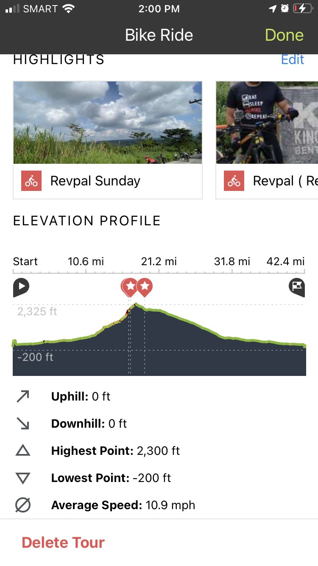This screenshot has width=318, height=566.
Task: Tap the bike icon beside Revpal Sunday
Action: (x=31, y=181)
